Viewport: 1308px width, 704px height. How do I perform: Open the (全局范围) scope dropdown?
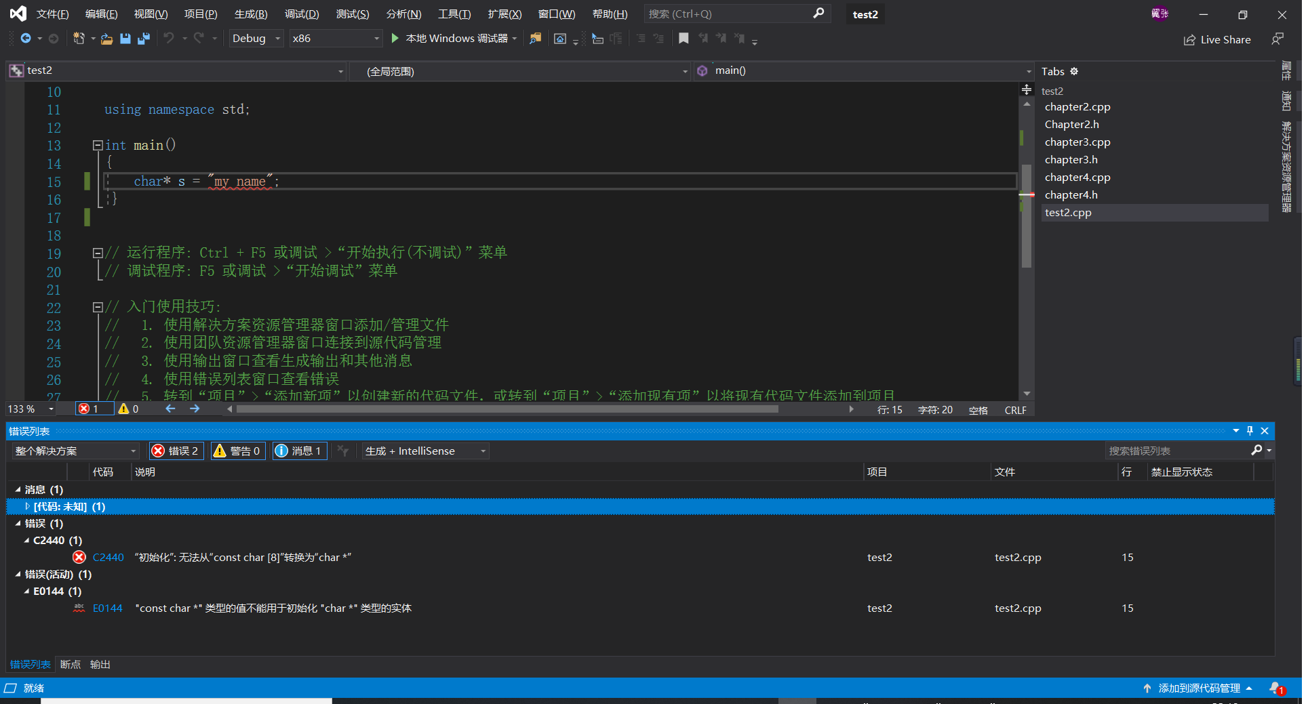pyautogui.click(x=520, y=70)
